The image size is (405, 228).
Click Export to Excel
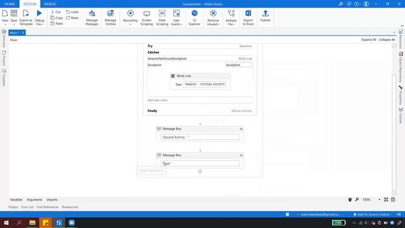click(x=248, y=18)
